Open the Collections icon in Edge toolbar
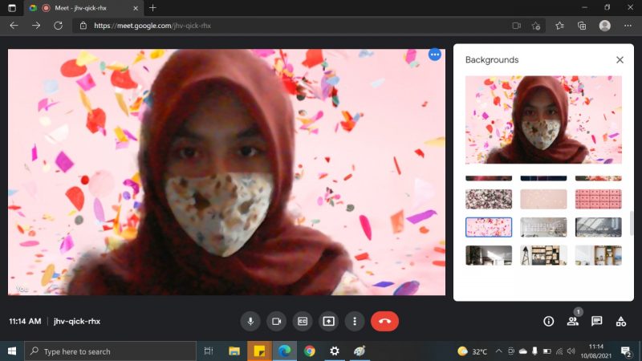642x361 pixels. pyautogui.click(x=582, y=26)
